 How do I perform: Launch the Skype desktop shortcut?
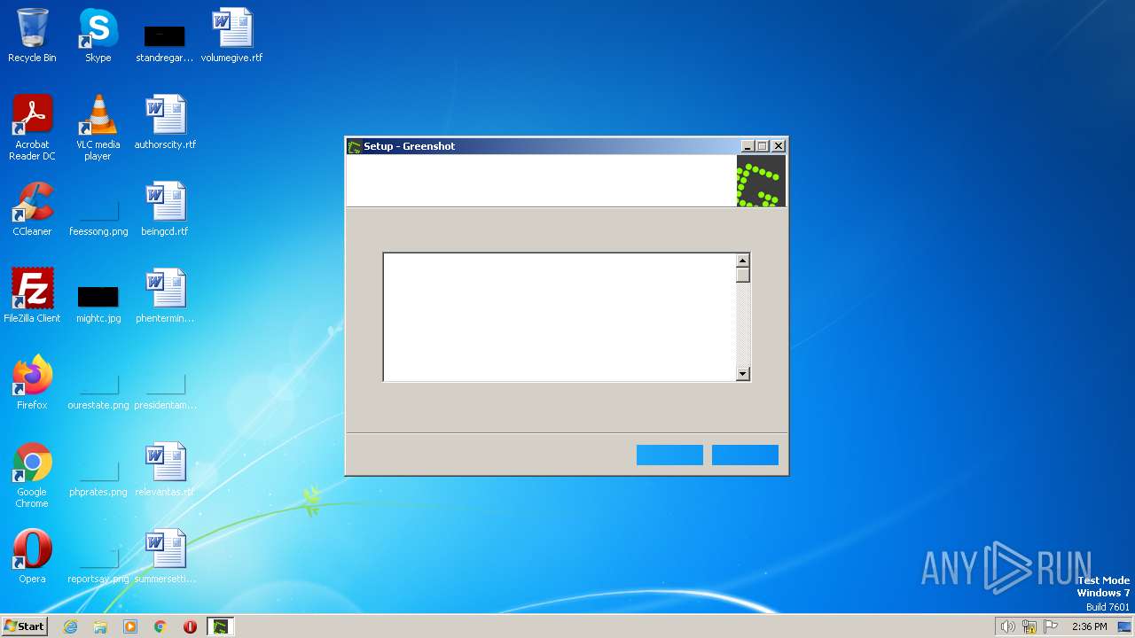98,35
